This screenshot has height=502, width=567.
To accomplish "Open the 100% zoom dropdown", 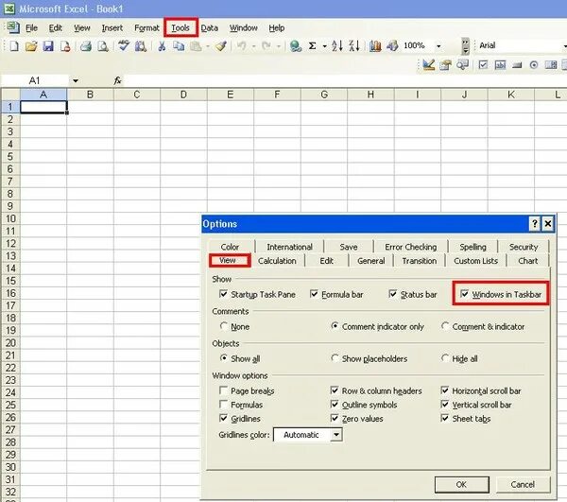I will (x=438, y=46).
